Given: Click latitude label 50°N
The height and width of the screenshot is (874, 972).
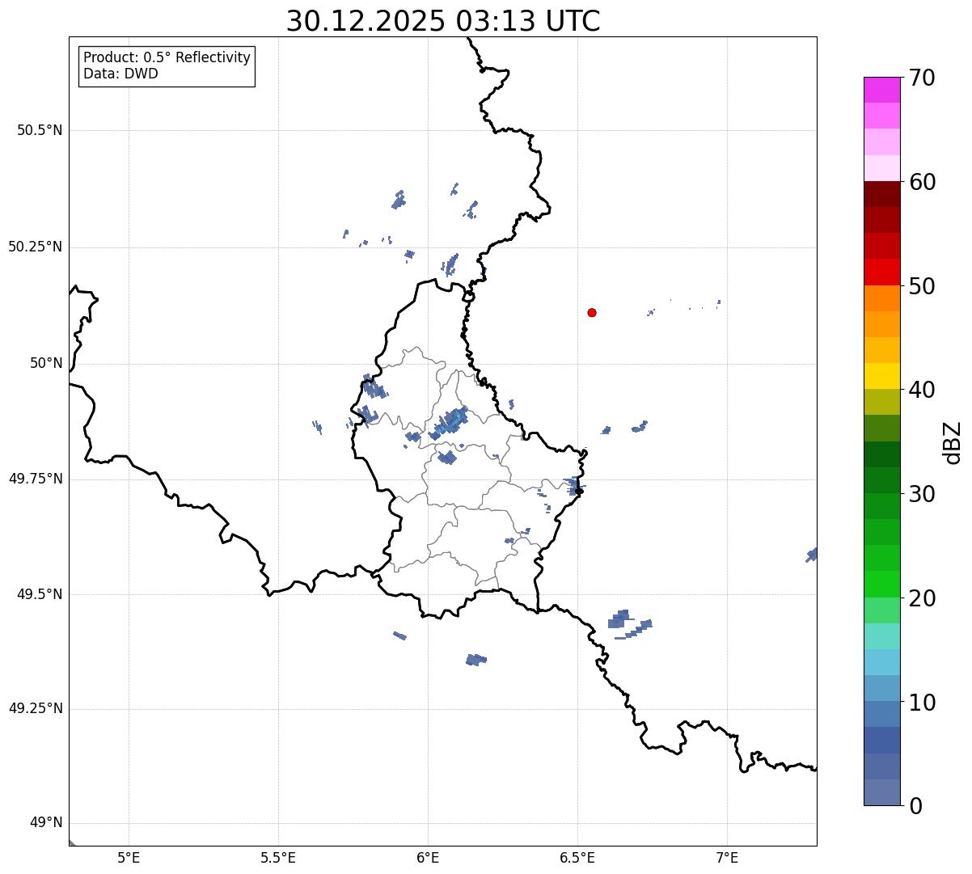Looking at the screenshot, I should (46, 363).
